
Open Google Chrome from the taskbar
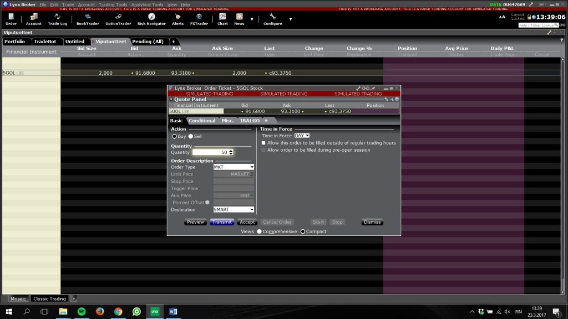(118, 311)
